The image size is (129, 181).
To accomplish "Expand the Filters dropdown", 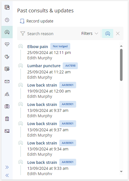I will pyautogui.click(x=90, y=33).
